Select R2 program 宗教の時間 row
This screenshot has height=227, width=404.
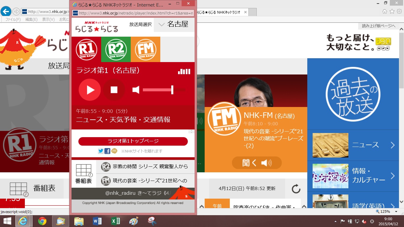[x=145, y=167]
